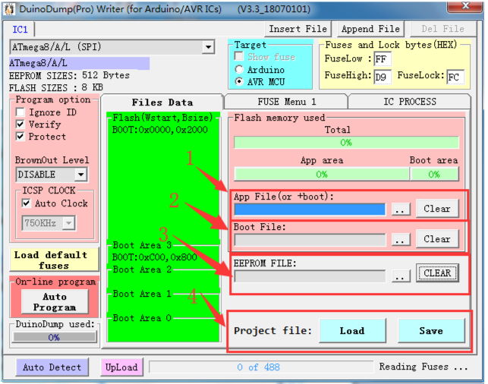
Task: Load a project file
Action: [x=352, y=330]
